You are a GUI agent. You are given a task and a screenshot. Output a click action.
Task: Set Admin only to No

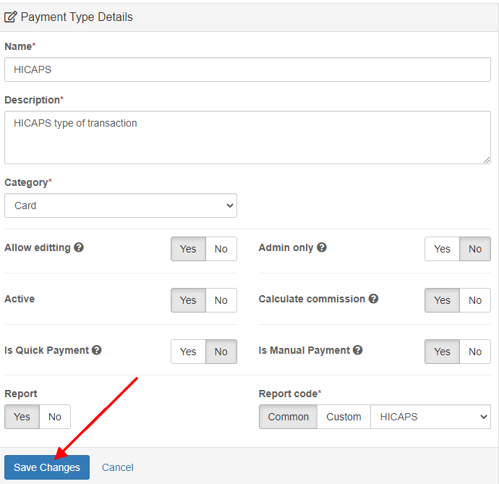[x=475, y=249]
